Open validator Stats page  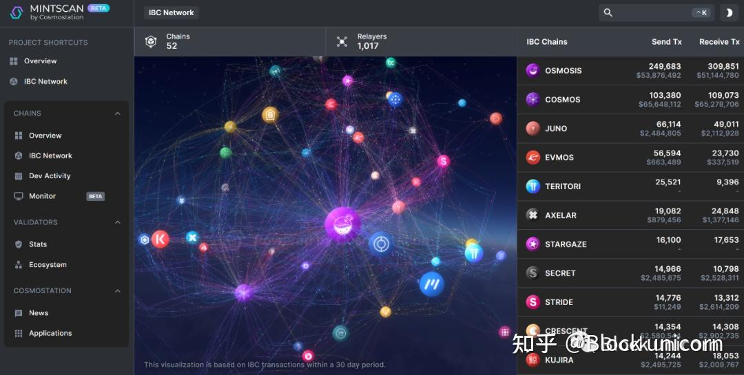pyautogui.click(x=37, y=245)
